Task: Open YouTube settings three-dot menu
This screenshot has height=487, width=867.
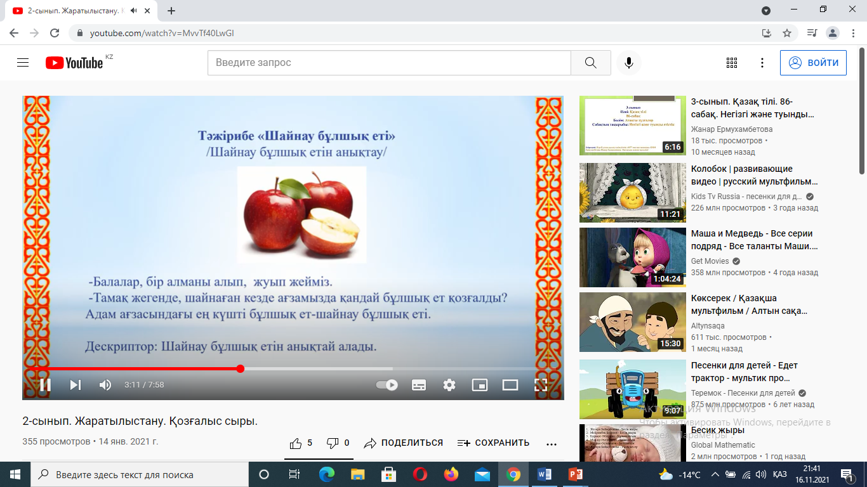Action: [762, 63]
